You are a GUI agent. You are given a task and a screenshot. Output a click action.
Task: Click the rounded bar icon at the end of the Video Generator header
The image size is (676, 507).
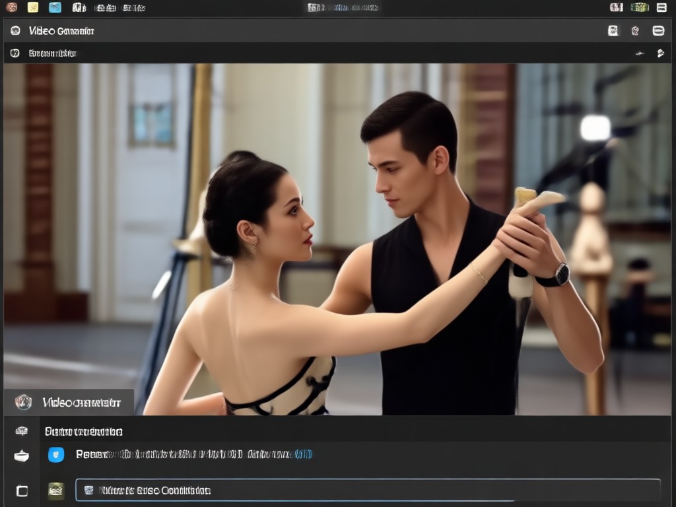658,30
